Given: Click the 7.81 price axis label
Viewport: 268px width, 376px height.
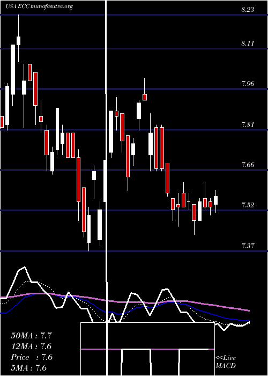Looking at the screenshot, I should tap(248, 125).
